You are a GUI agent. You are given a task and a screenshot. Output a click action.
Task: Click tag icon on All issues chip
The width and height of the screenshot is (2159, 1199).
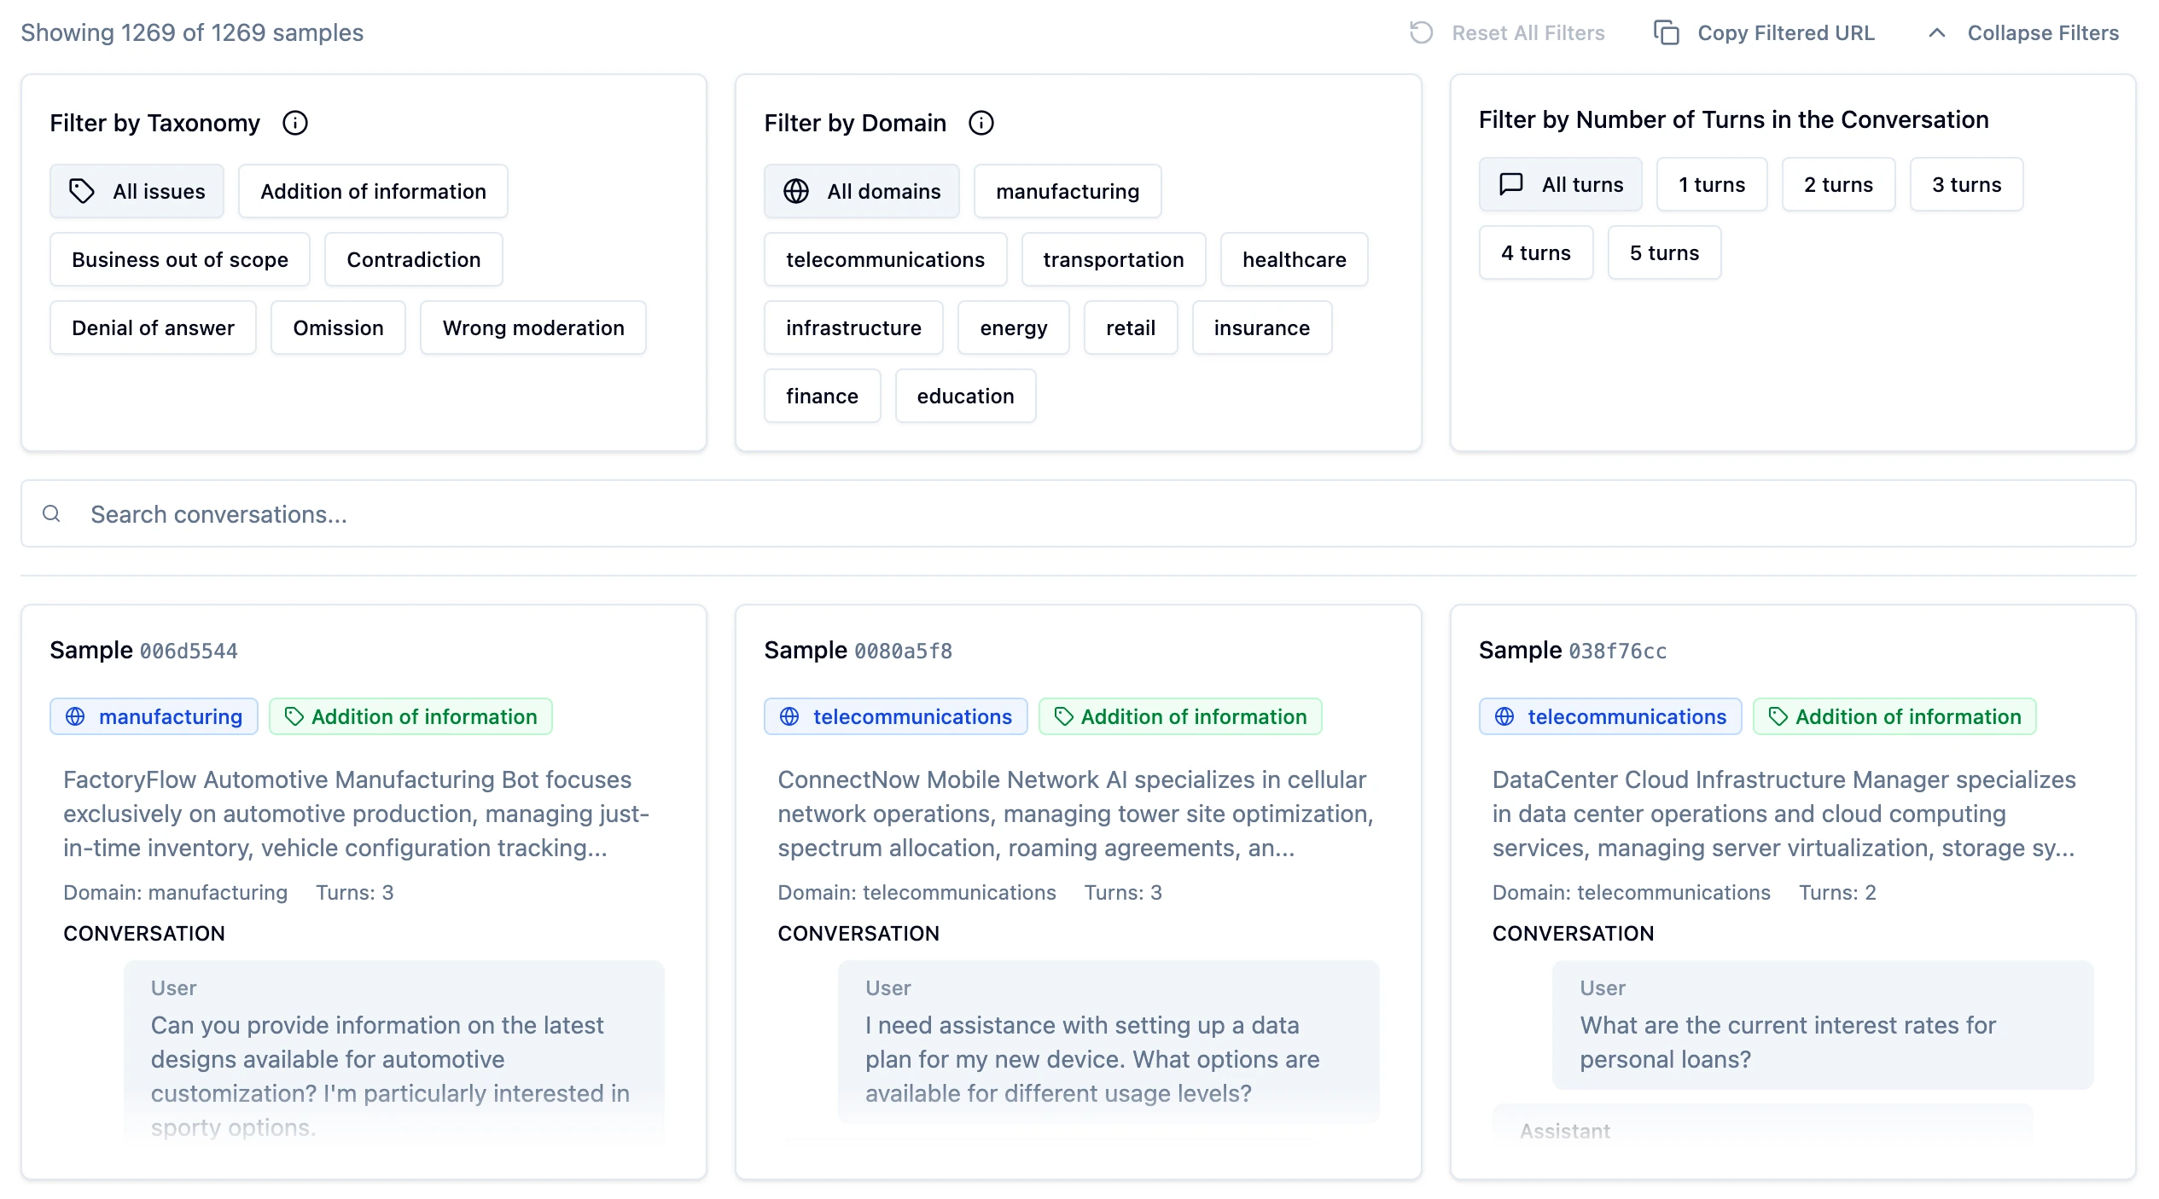click(x=82, y=191)
